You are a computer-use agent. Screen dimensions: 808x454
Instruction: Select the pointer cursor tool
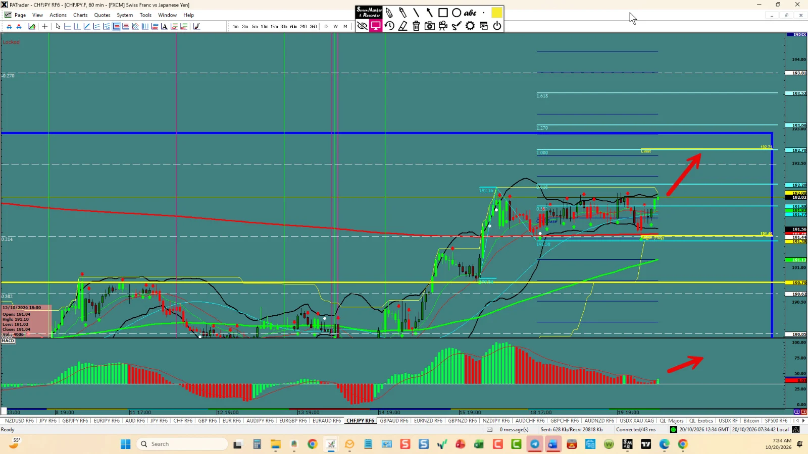[58, 27]
